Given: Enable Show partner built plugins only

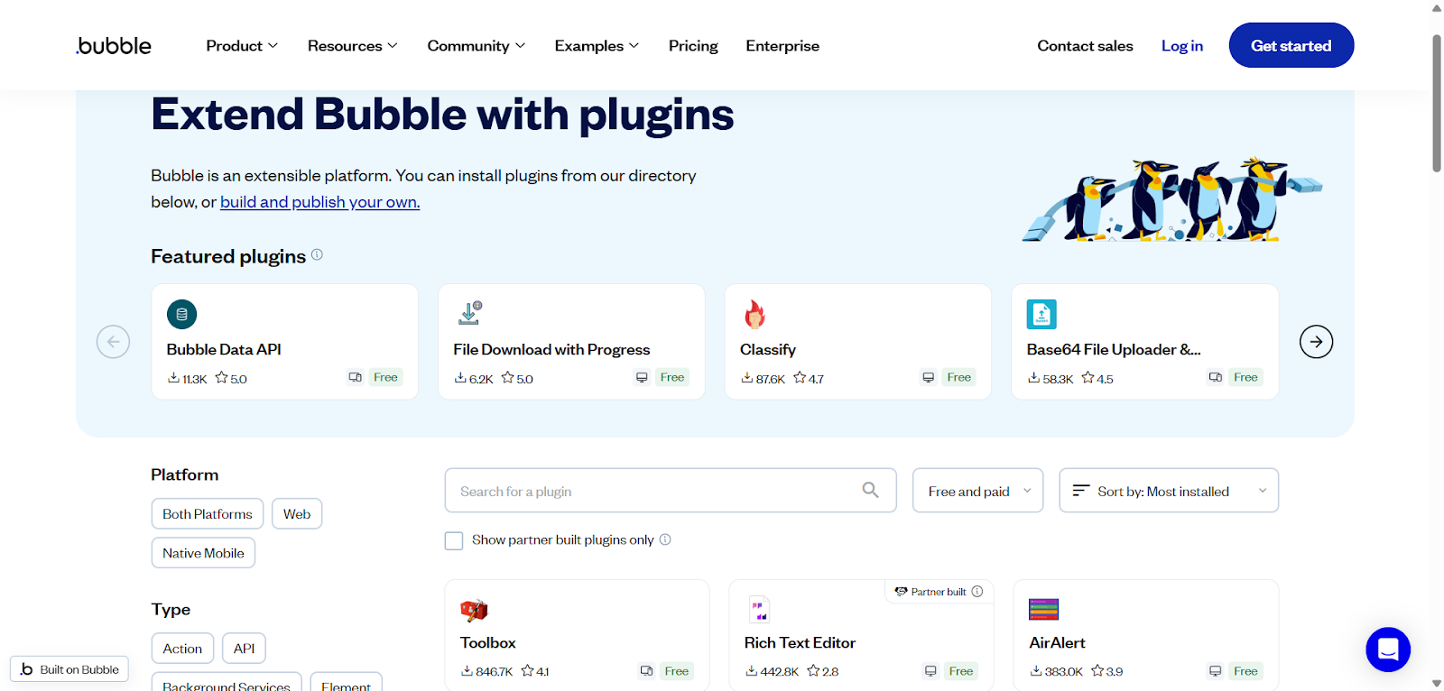Looking at the screenshot, I should pos(454,540).
